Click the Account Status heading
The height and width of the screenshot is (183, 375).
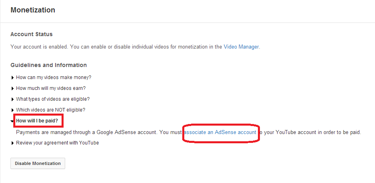[x=31, y=34]
